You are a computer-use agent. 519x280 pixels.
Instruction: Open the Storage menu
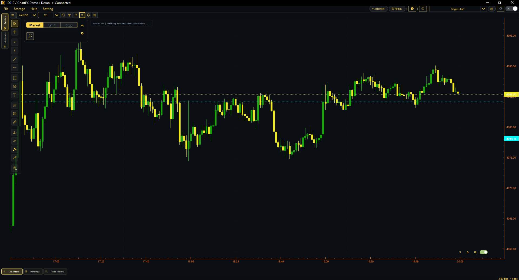19,9
